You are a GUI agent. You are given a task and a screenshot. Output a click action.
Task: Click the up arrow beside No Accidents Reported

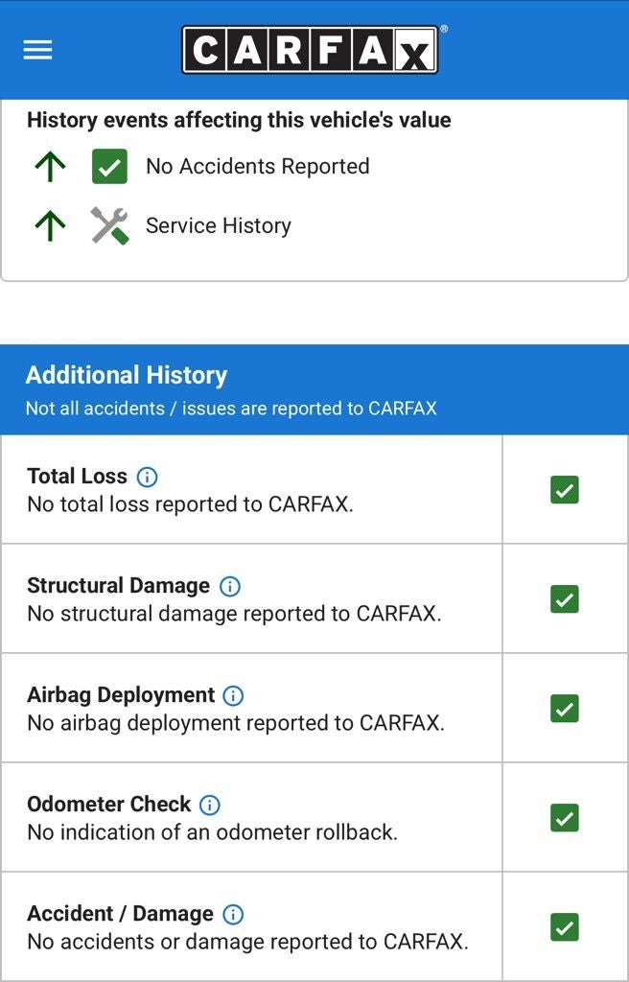(50, 166)
